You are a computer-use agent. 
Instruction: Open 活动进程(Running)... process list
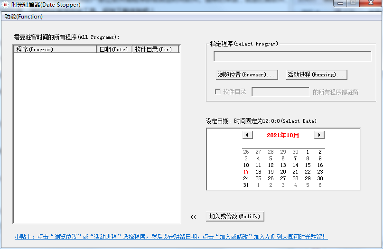317,75
